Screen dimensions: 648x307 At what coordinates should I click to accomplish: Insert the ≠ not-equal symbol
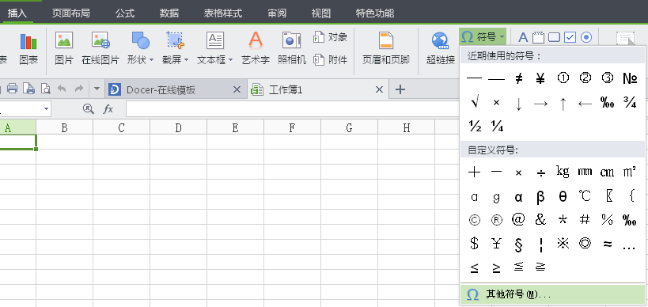(x=519, y=78)
